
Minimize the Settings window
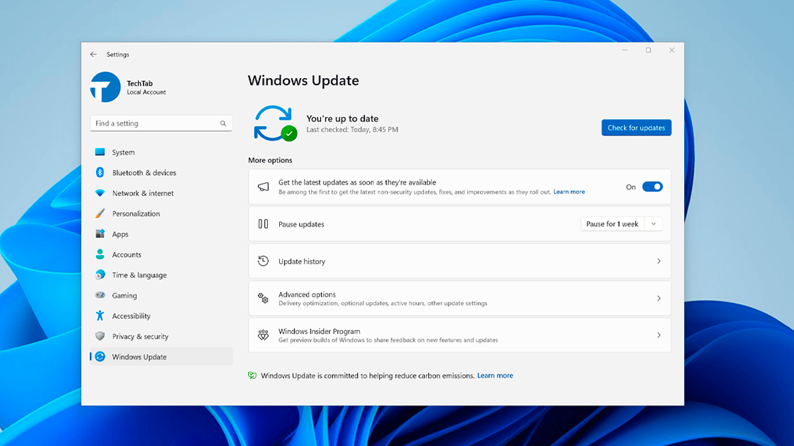[625, 50]
